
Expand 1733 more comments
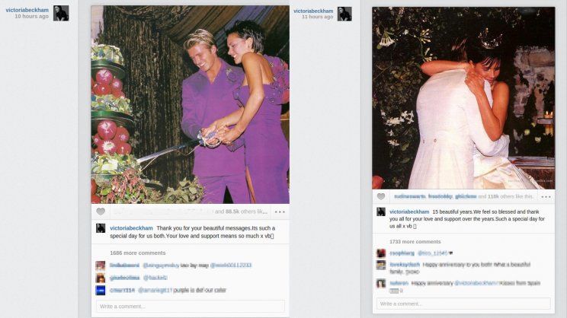415,241
